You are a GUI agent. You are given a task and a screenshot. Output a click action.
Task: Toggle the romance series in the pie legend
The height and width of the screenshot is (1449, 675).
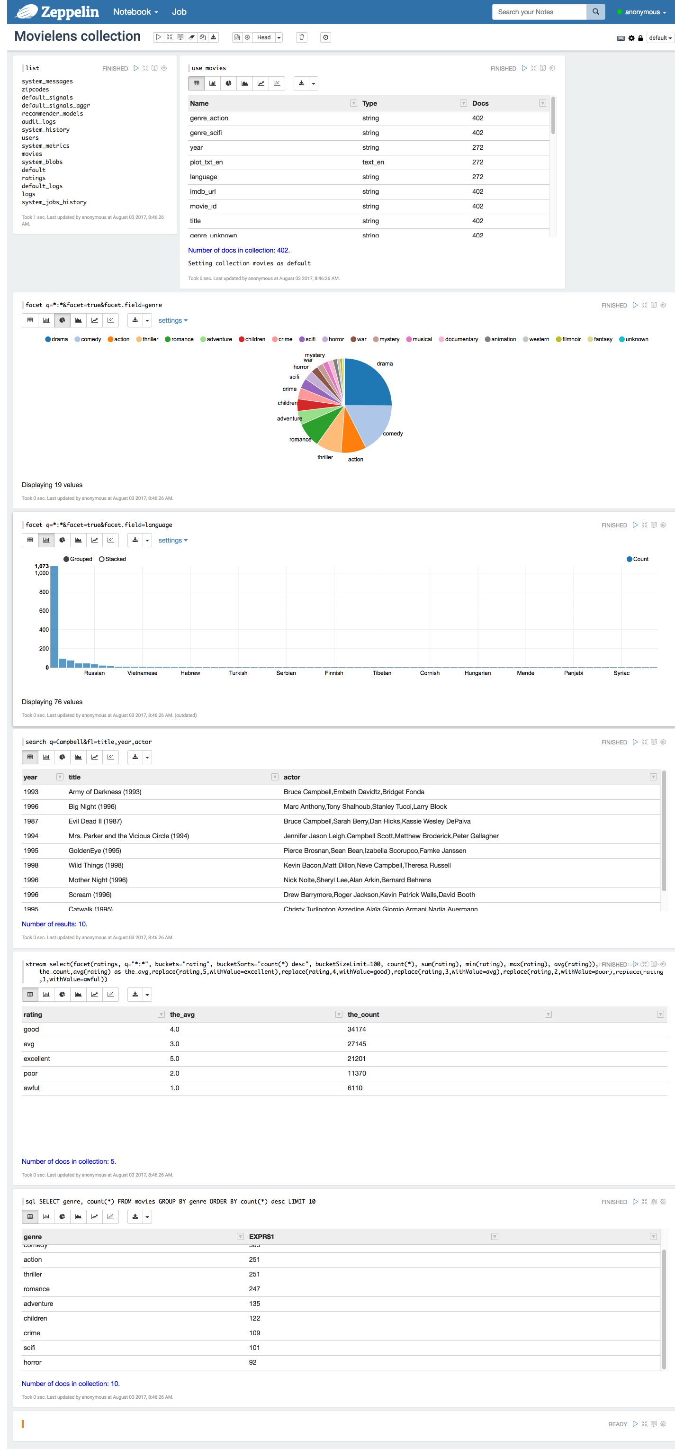pos(179,339)
